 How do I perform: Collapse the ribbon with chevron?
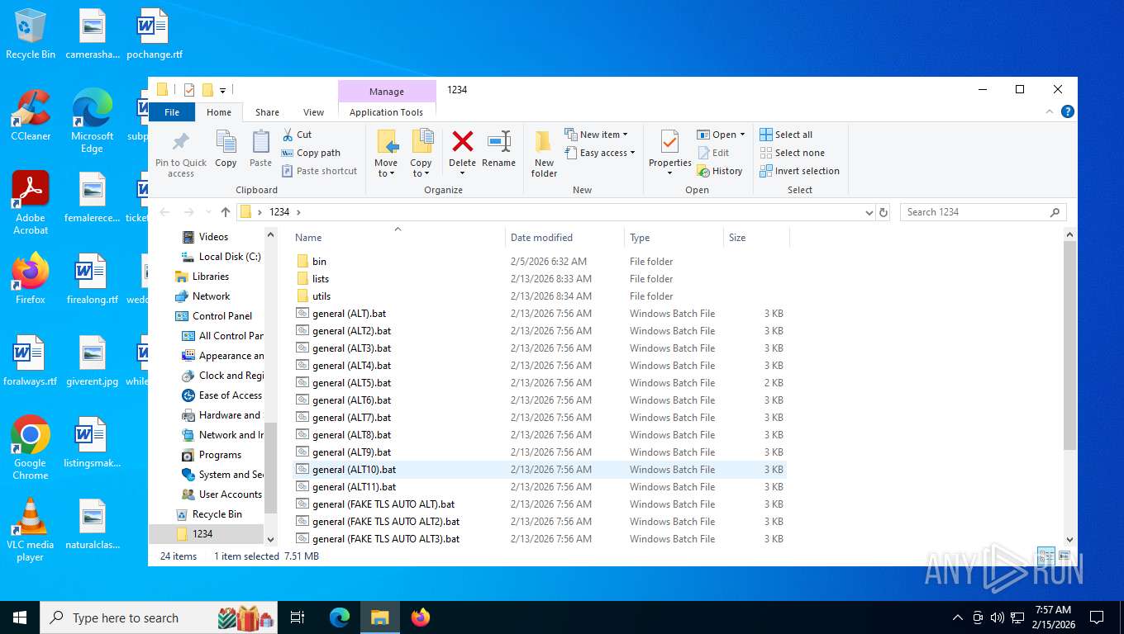click(x=1050, y=111)
